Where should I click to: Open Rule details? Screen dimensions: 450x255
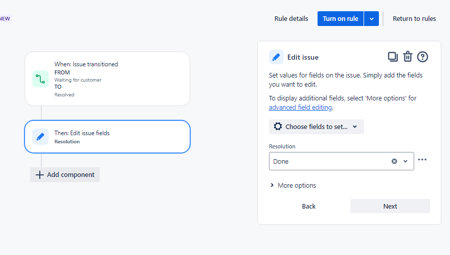point(291,19)
